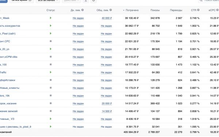Screen dimensions: 219x137
Task: Open the онт.oCPM cliks campaign link
Action: click(8, 57)
